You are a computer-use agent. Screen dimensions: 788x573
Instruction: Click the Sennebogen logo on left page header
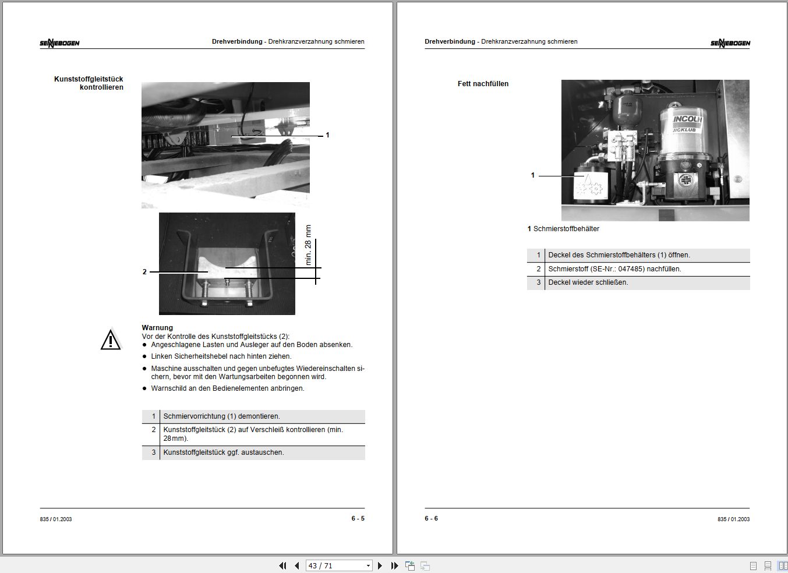[59, 43]
